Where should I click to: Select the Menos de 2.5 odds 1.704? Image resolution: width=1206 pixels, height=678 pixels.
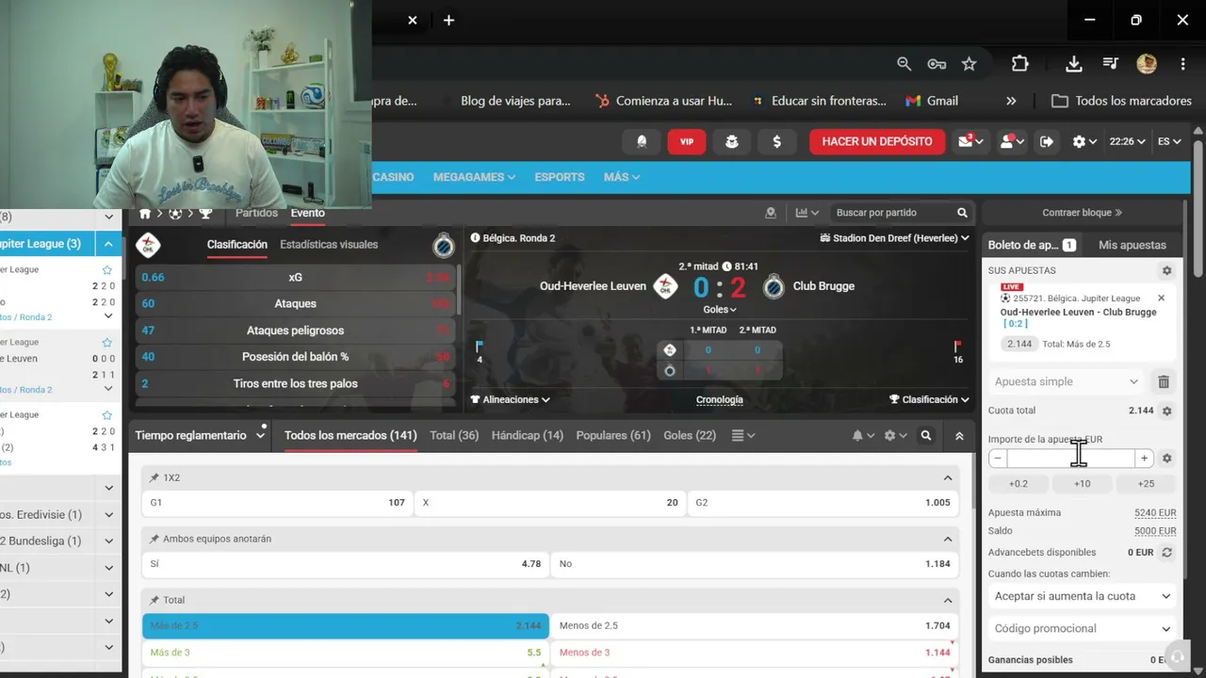(755, 625)
